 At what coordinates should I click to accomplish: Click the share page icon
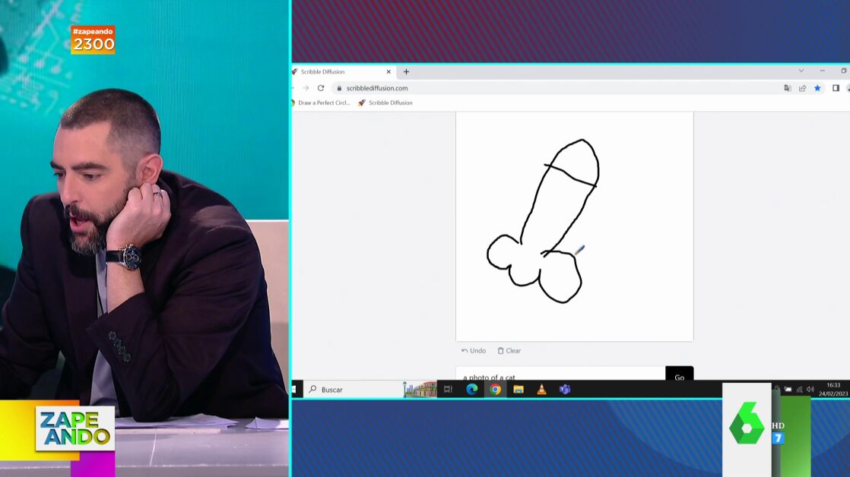point(802,88)
